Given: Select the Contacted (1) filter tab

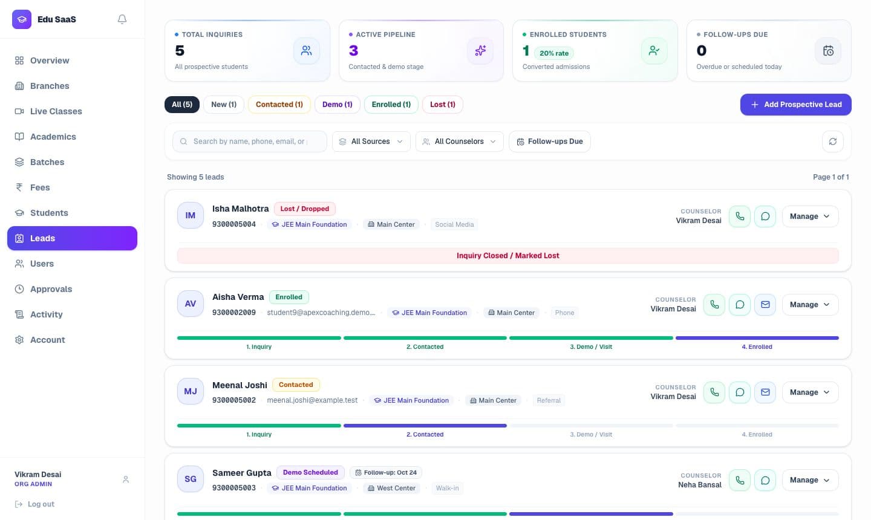Looking at the screenshot, I should tap(279, 105).
